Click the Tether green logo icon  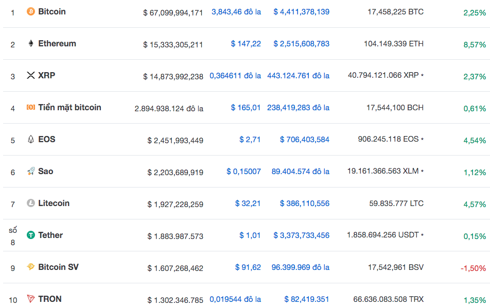tap(31, 235)
